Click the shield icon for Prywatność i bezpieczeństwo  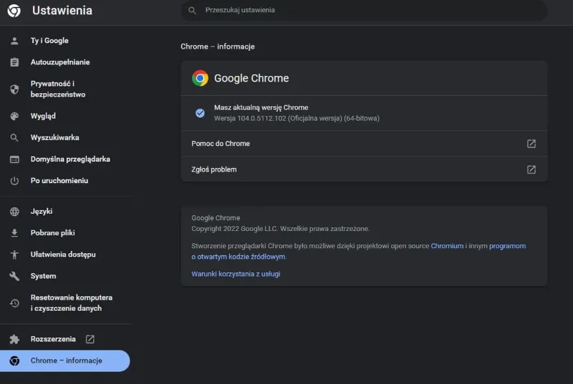[14, 89]
